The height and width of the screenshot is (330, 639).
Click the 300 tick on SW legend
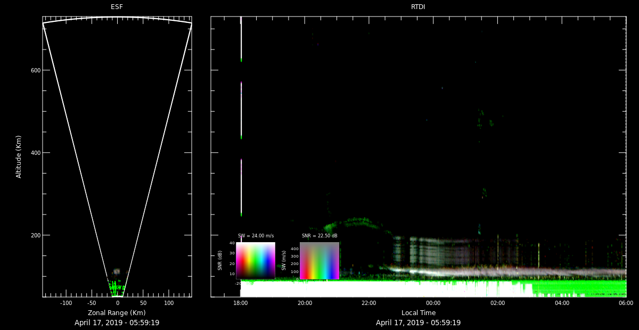[294, 256]
